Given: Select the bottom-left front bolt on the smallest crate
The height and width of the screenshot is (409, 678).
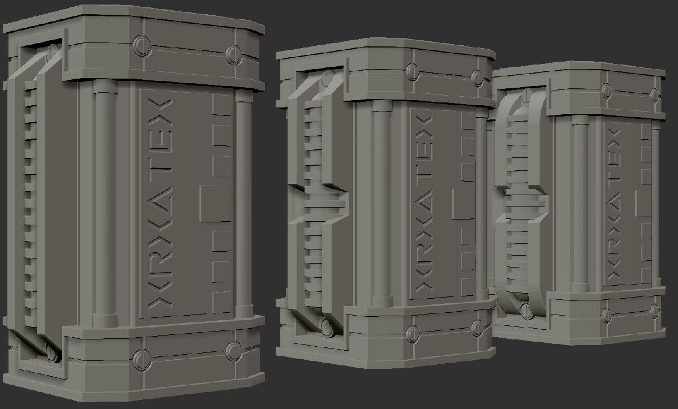Looking at the screenshot, I should (x=607, y=316).
